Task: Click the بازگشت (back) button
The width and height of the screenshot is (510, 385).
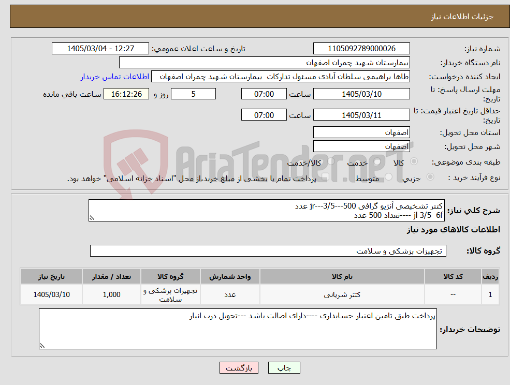Action: click(239, 368)
